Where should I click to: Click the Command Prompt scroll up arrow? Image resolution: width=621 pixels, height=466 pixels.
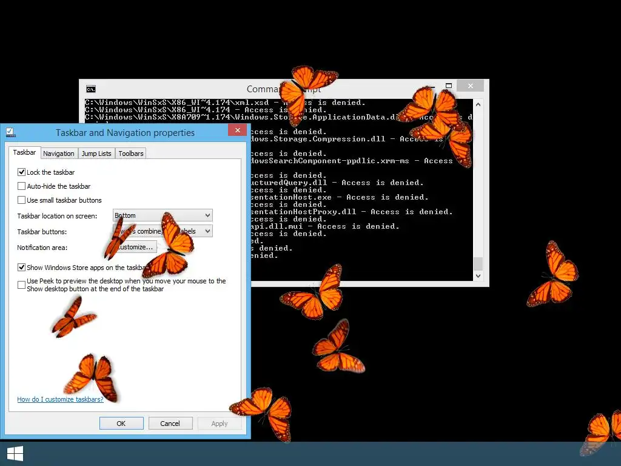point(478,104)
